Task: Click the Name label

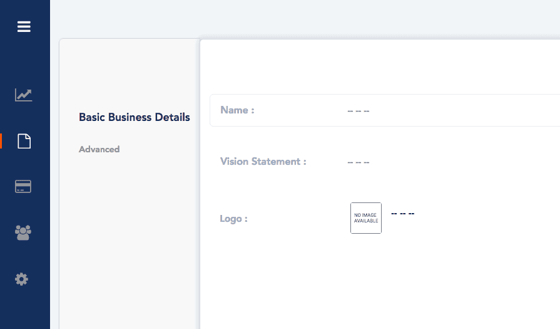Action: [x=237, y=110]
